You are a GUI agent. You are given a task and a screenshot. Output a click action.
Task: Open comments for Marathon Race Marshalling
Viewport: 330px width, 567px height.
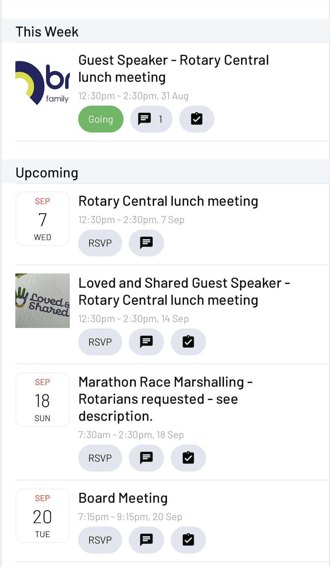(x=146, y=458)
